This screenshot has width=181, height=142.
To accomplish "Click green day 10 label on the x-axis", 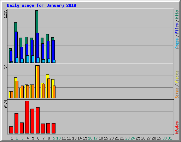I will [x=58, y=138].
